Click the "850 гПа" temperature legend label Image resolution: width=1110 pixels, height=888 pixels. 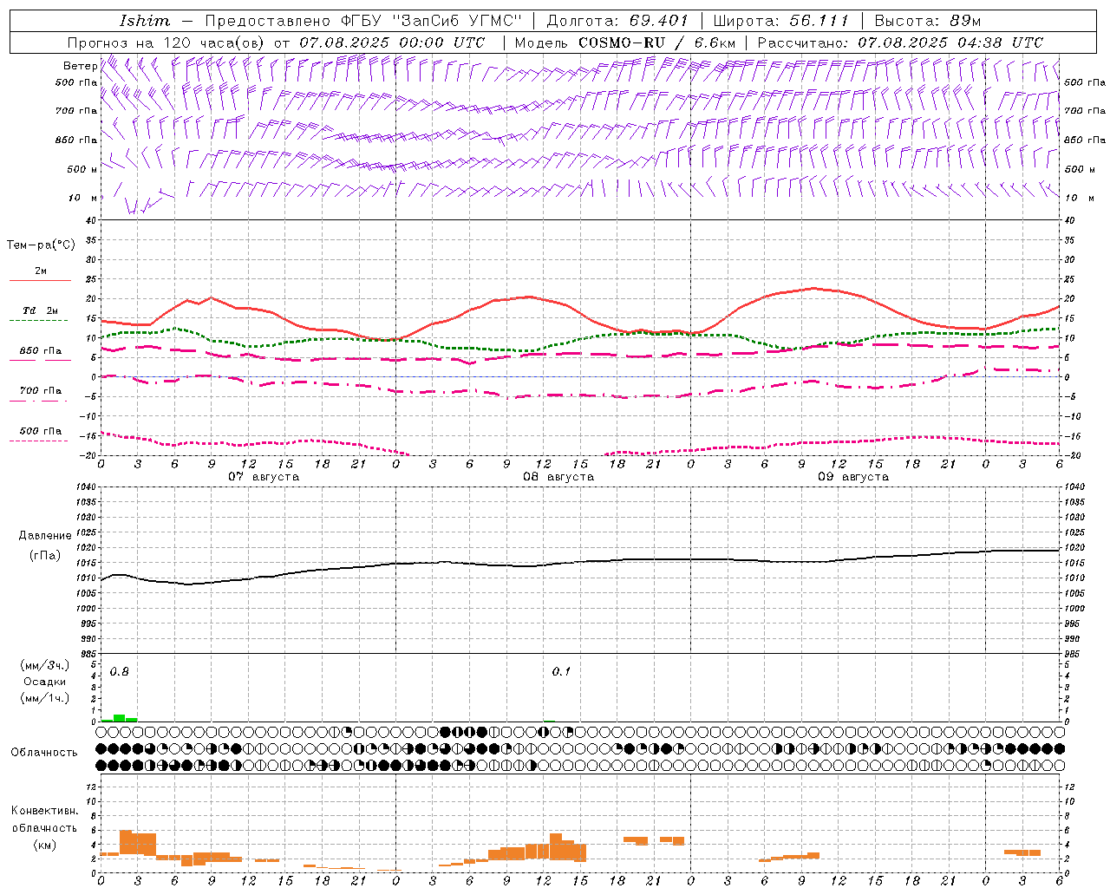[x=41, y=351]
